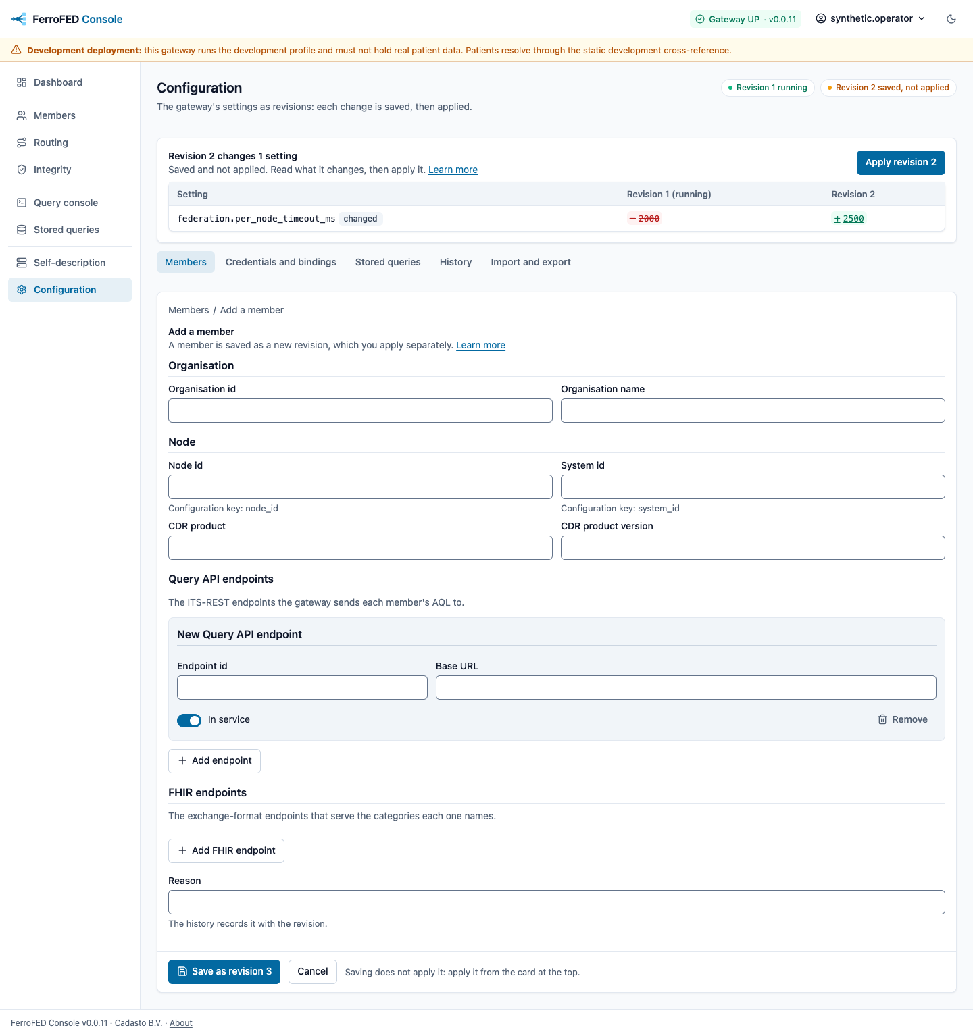Click into the Node id field
This screenshot has width=973, height=1036.
[360, 487]
